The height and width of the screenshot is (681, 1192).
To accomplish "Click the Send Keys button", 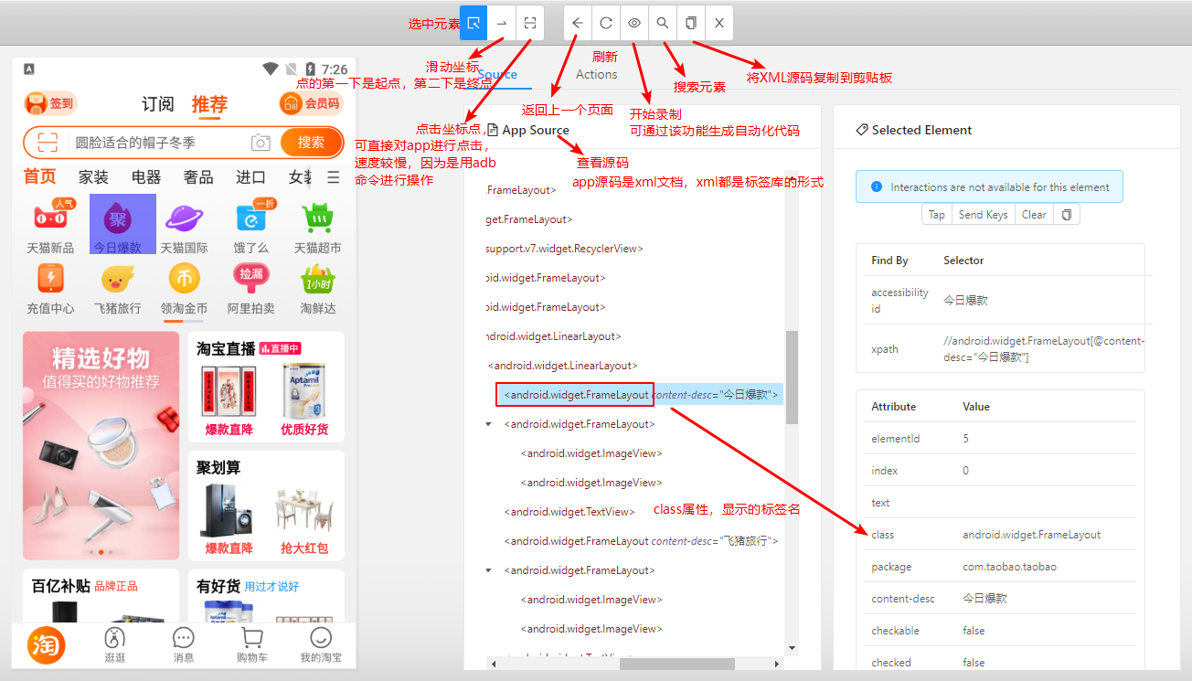I will pyautogui.click(x=983, y=215).
